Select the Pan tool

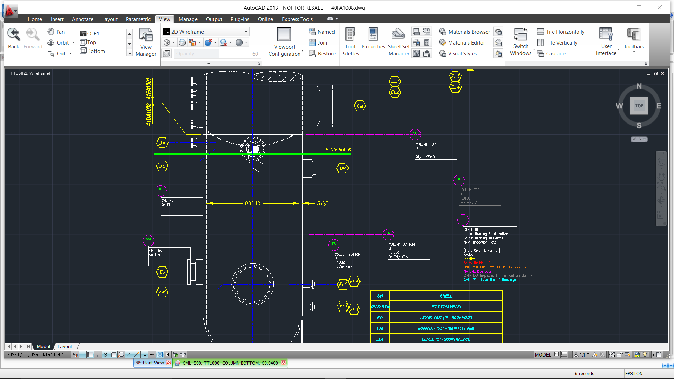(55, 32)
